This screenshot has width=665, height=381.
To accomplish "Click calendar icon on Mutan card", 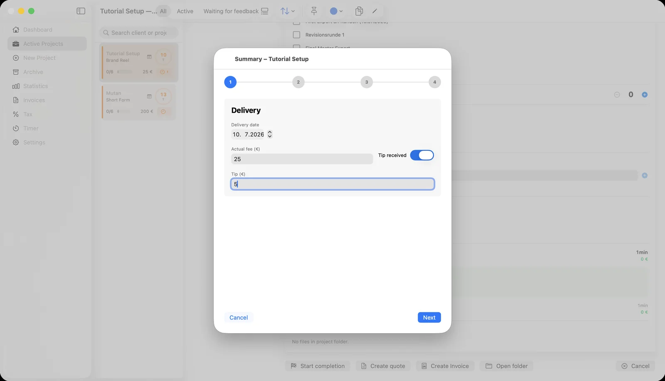I will pyautogui.click(x=149, y=96).
